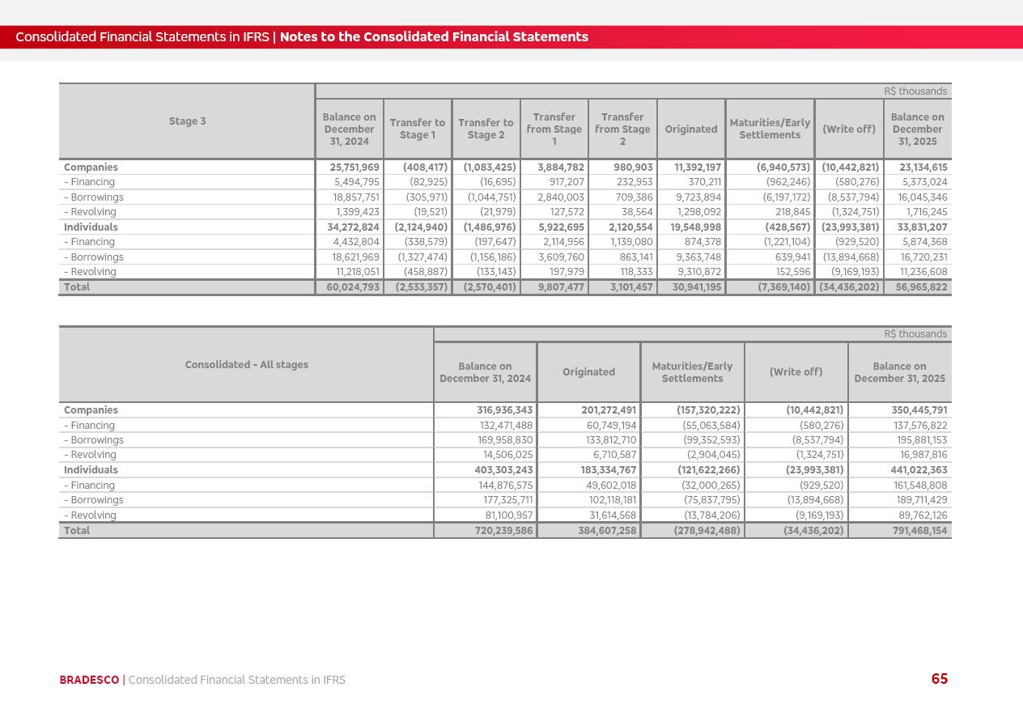Viewport: 1023px width, 721px height.
Task: Click 'Maturities/Early Settlements' header in consolidated table
Action: pos(692,372)
